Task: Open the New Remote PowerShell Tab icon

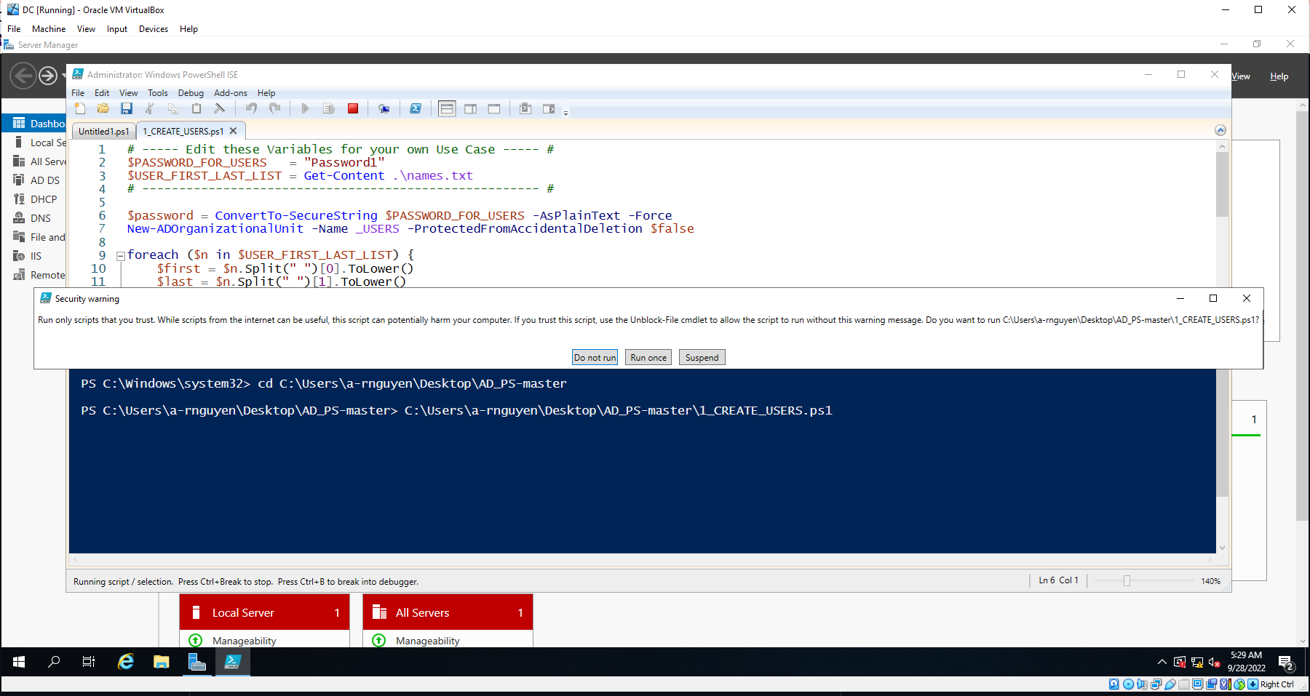Action: [x=384, y=109]
